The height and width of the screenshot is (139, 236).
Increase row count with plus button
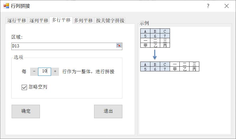(55, 72)
